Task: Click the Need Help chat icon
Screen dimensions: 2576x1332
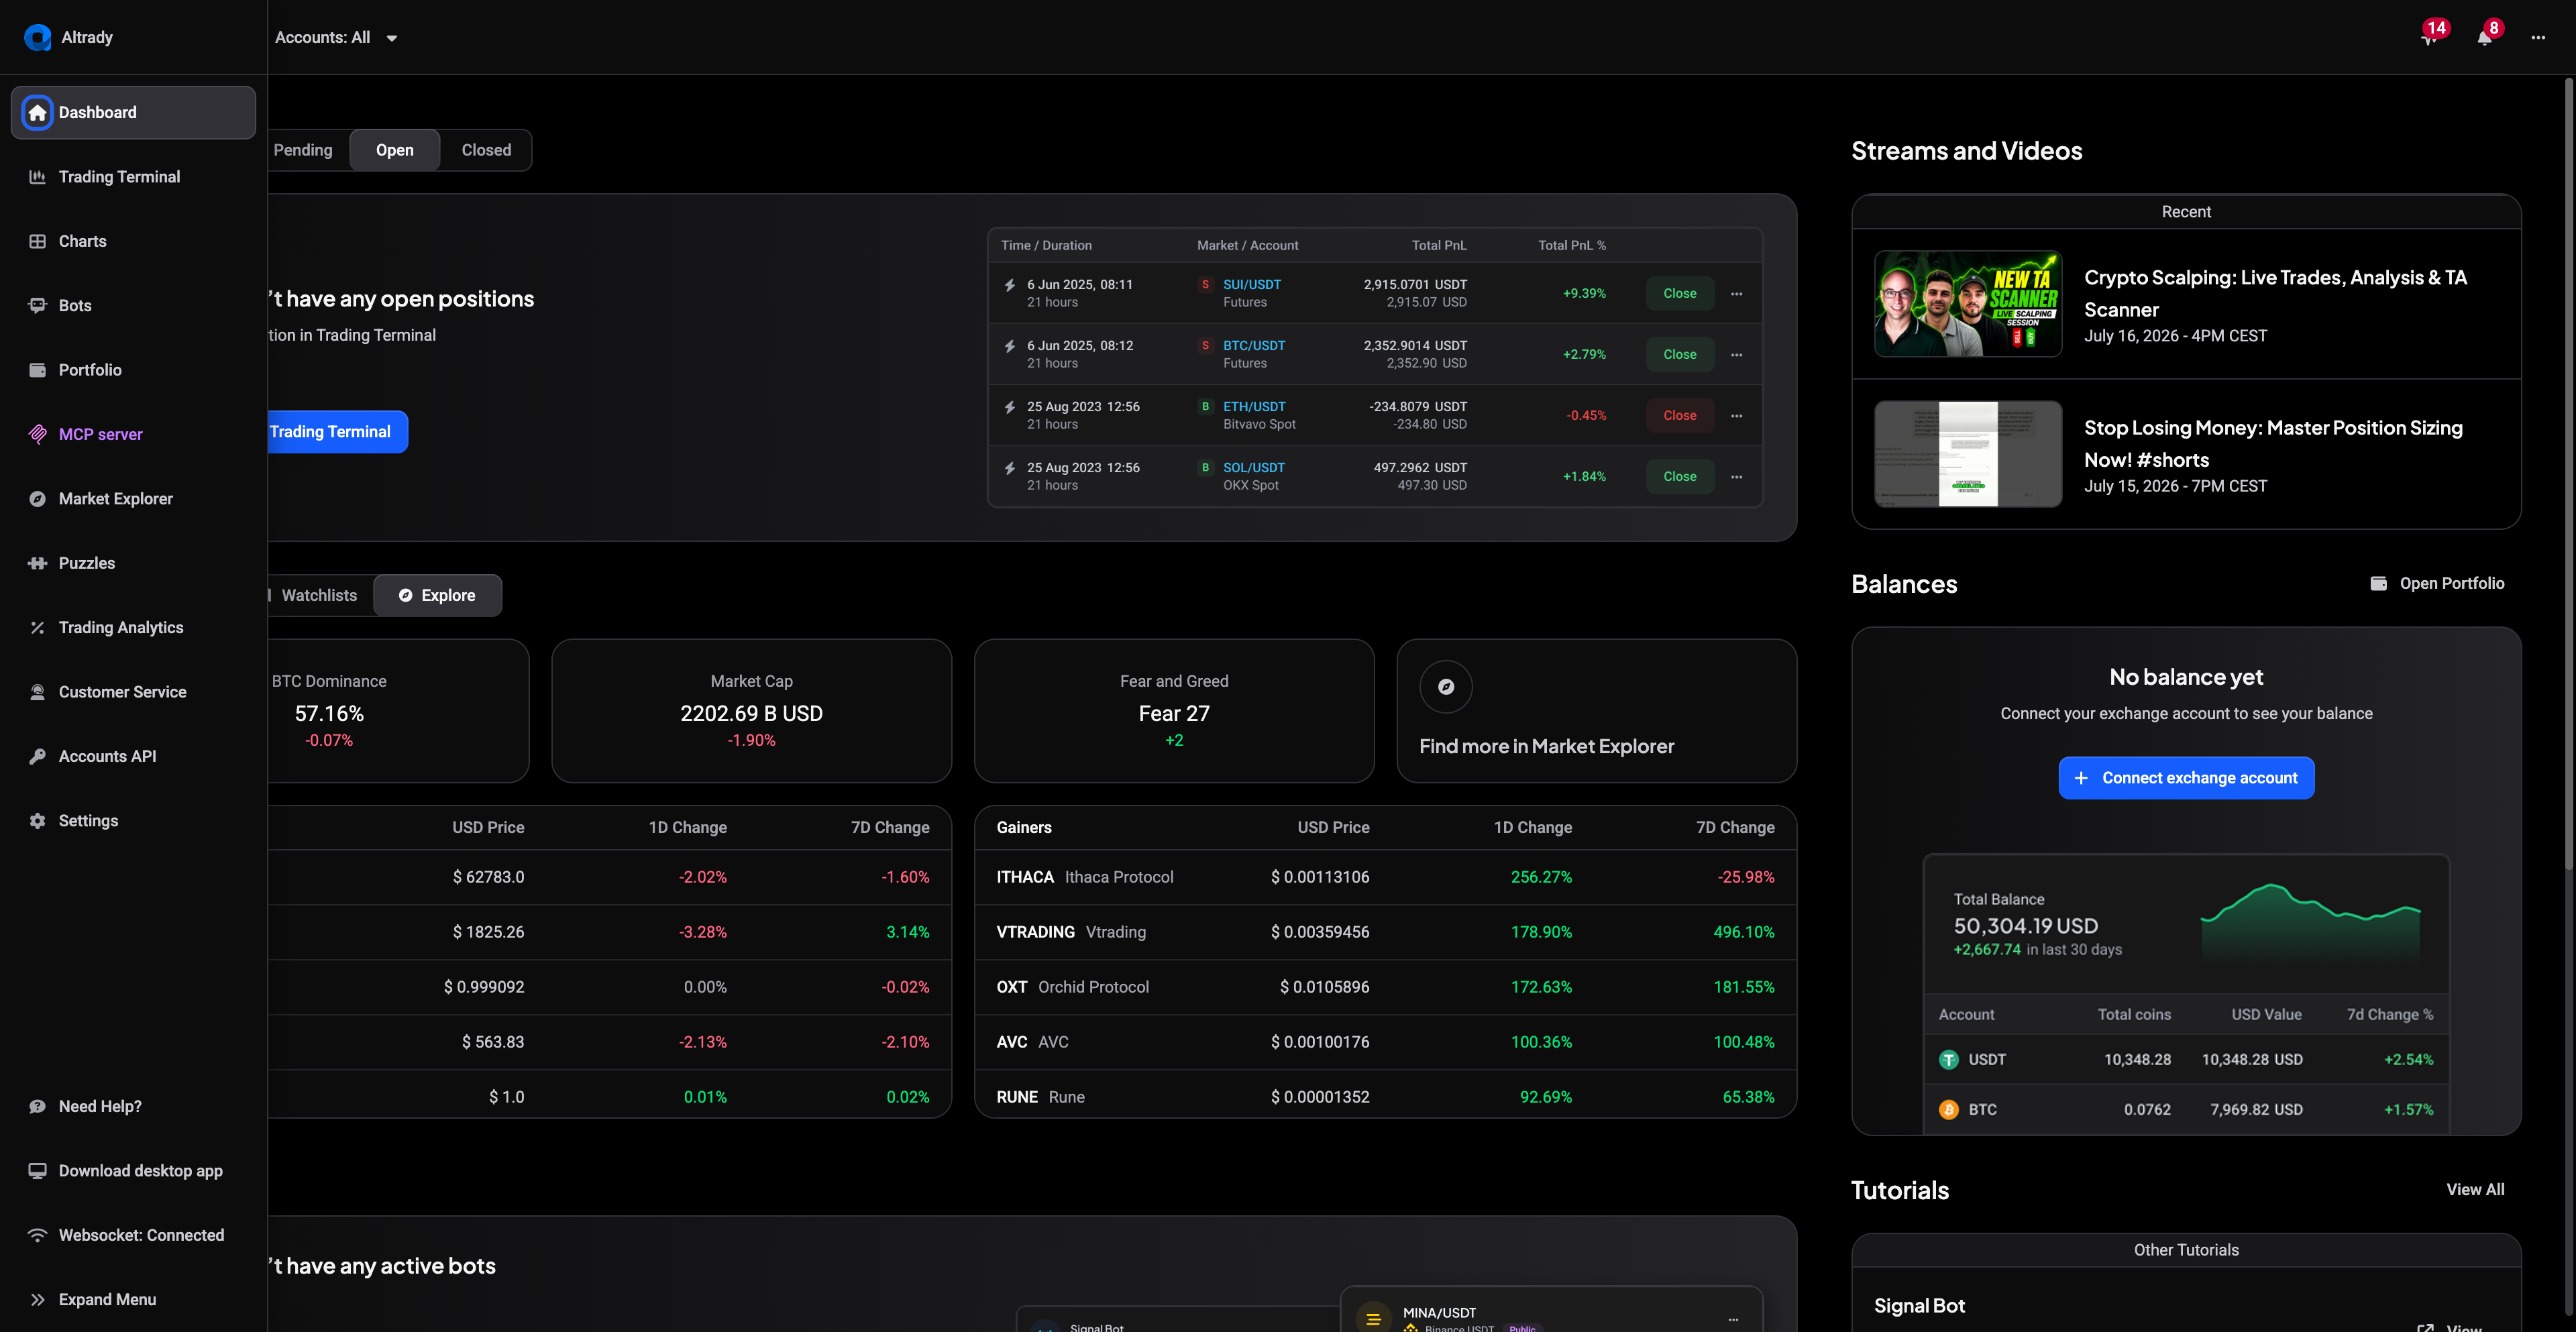Action: 37,1107
